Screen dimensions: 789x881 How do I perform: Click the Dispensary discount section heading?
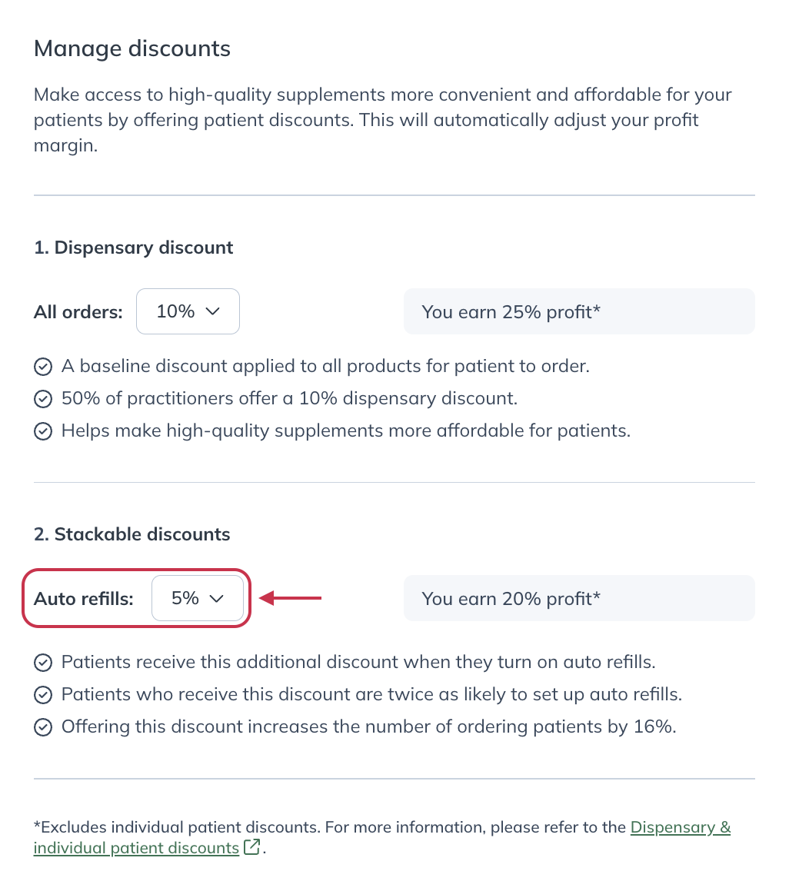pos(133,248)
